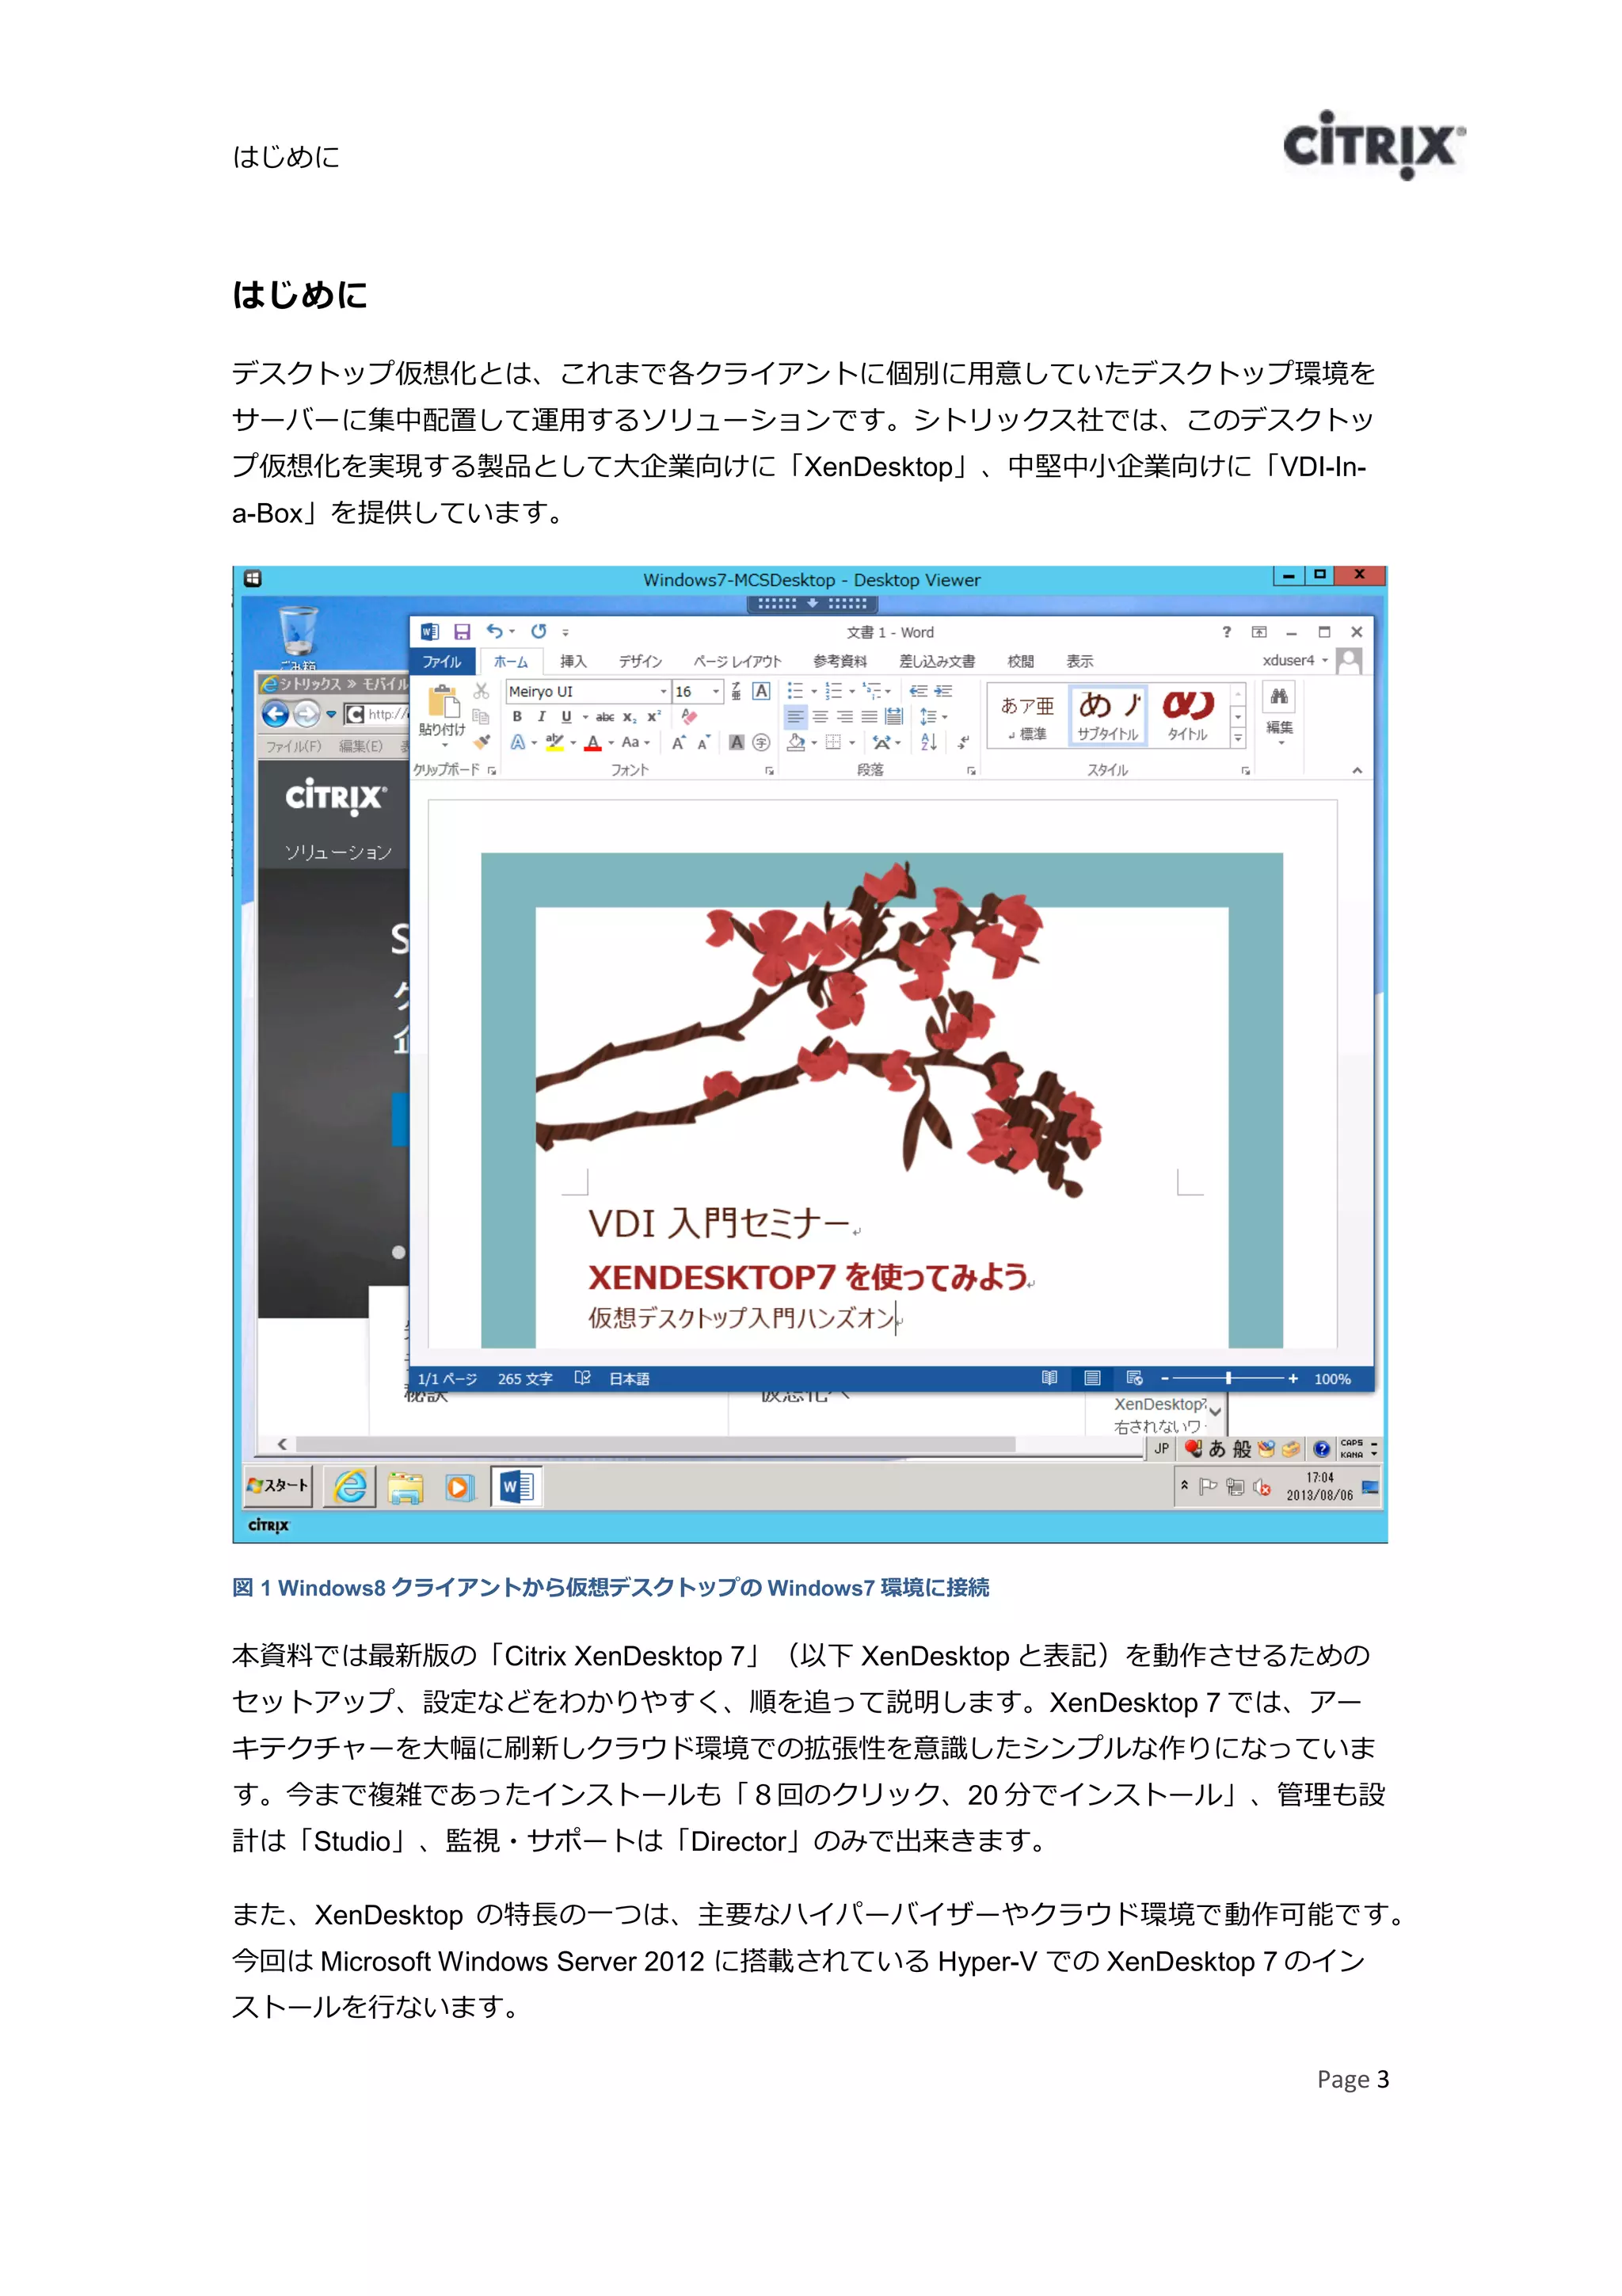Click the Web Layout view icon in status bar
The image size is (1622, 2296).
(x=1134, y=1378)
